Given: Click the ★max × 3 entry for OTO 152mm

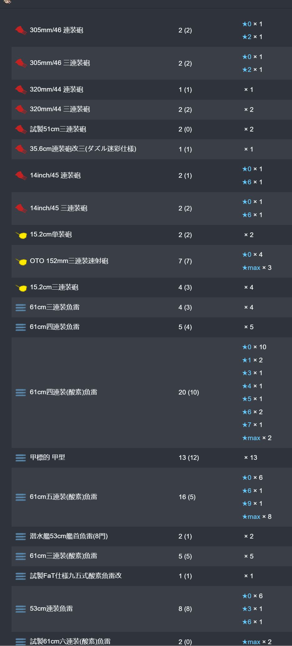Looking at the screenshot, I should pyautogui.click(x=257, y=268).
